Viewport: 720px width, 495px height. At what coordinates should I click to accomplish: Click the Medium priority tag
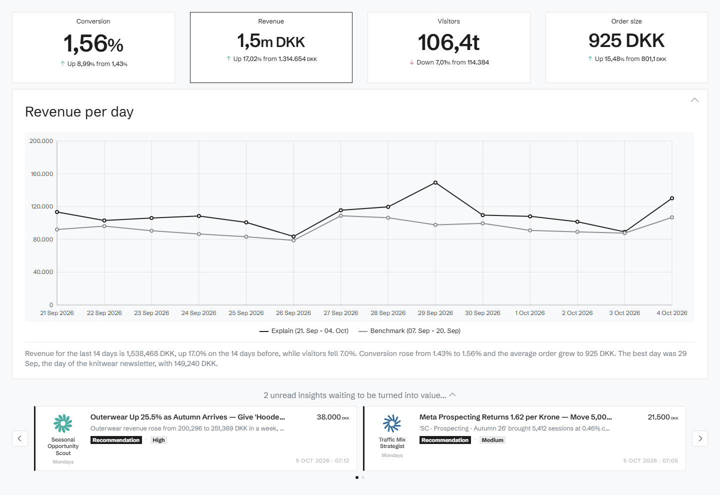pos(492,440)
